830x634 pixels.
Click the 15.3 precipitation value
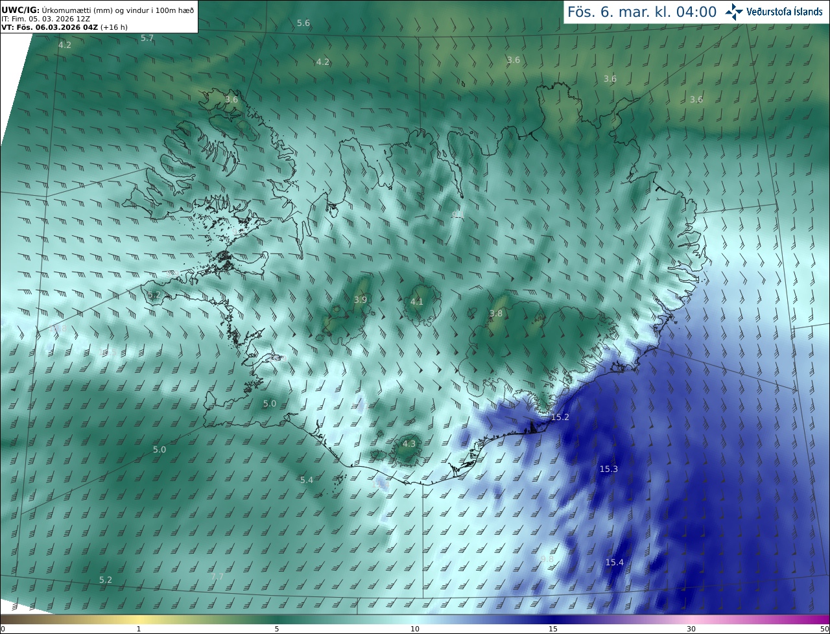(x=609, y=469)
